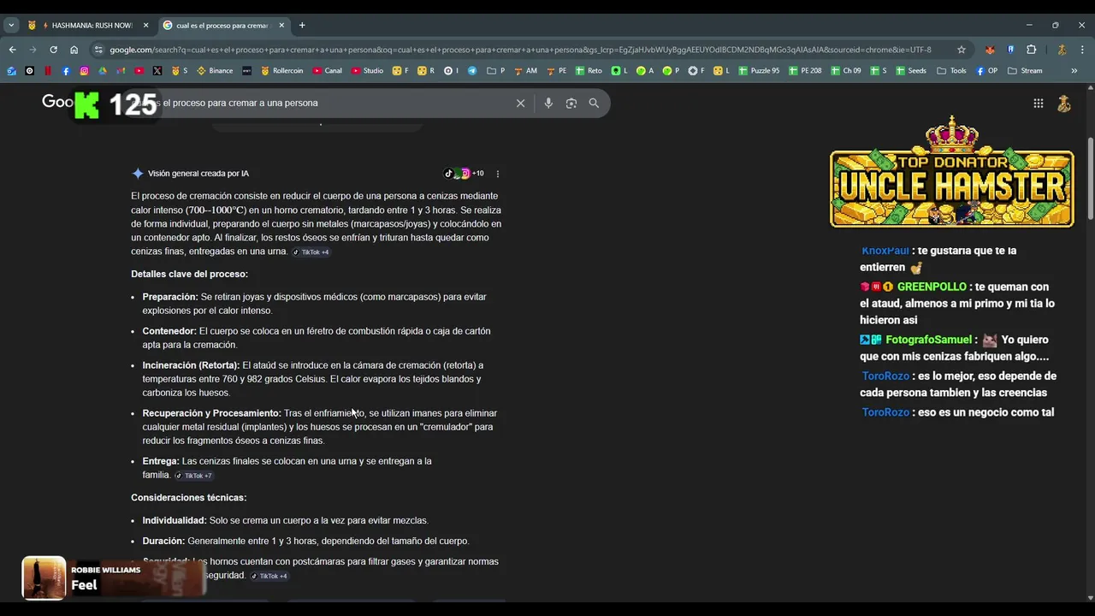Open the Binance bookmark
The image size is (1095, 616).
tap(215, 71)
